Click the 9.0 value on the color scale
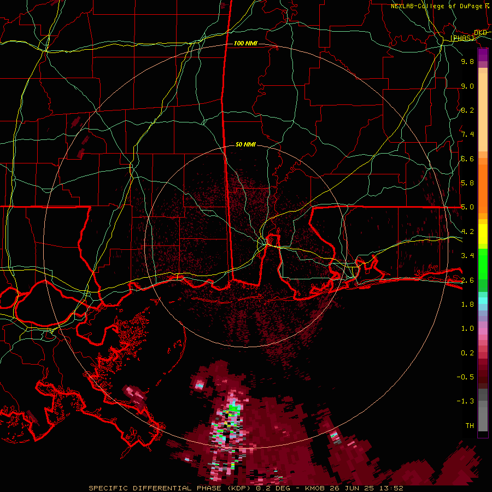This screenshot has height=492, width=492. click(467, 86)
